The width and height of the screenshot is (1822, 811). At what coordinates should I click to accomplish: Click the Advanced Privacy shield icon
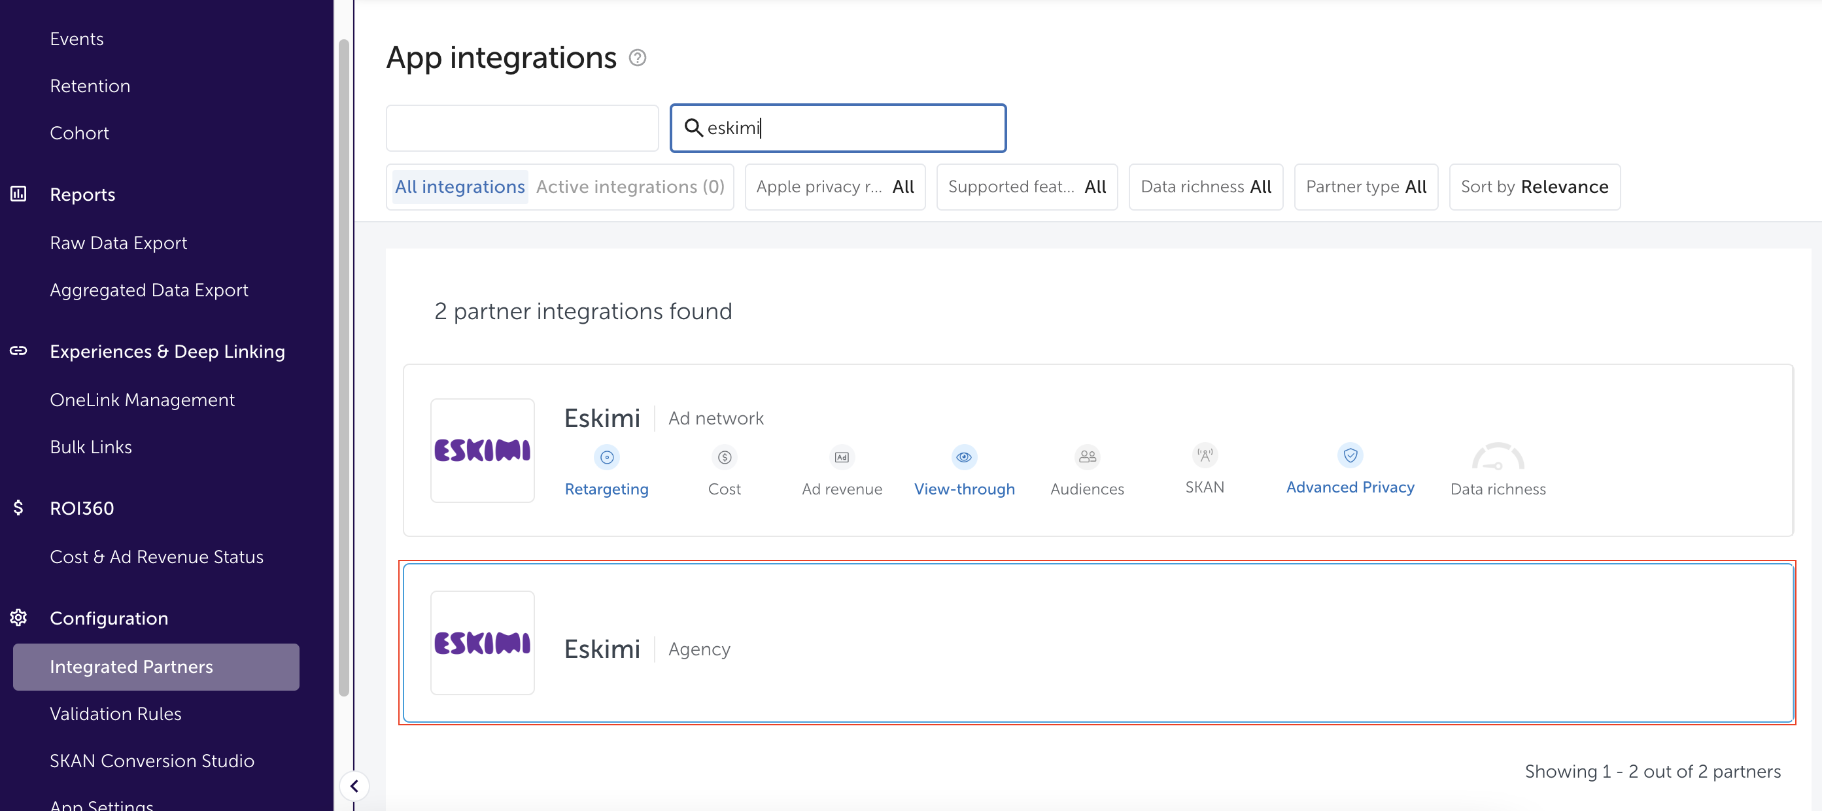(1350, 455)
